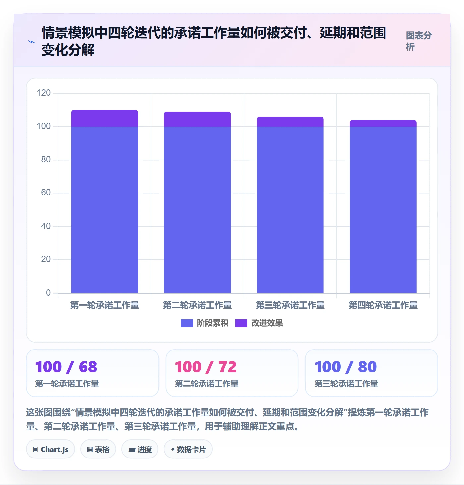Click the description paragraph starting 这张图围绕
Viewport: 464px width, 485px height.
pos(227,419)
